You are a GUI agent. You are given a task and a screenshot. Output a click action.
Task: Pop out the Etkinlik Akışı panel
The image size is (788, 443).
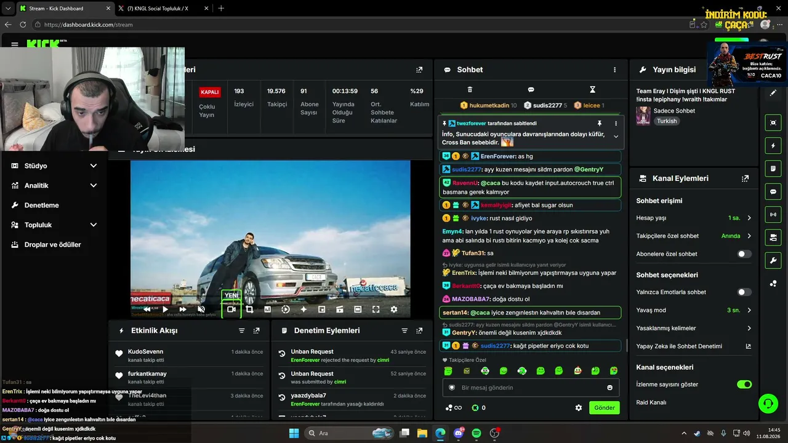coord(257,330)
